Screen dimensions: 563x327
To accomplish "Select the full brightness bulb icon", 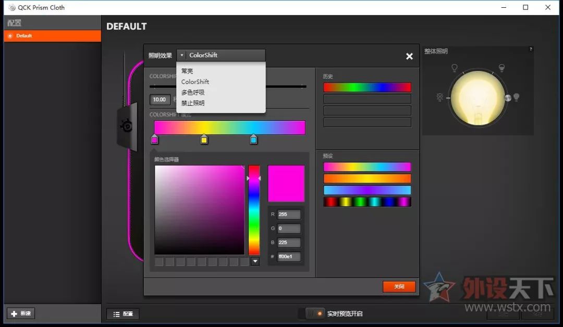I will click(x=516, y=97).
